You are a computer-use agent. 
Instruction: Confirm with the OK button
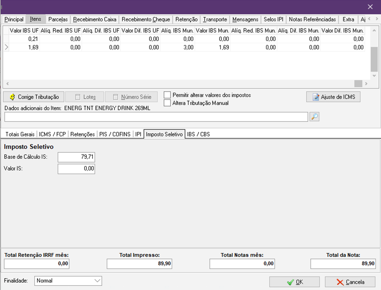coord(294,282)
